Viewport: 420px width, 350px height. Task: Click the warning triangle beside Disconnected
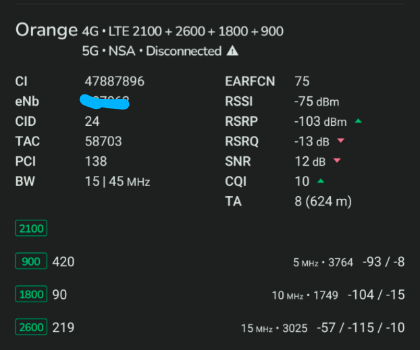click(x=233, y=51)
